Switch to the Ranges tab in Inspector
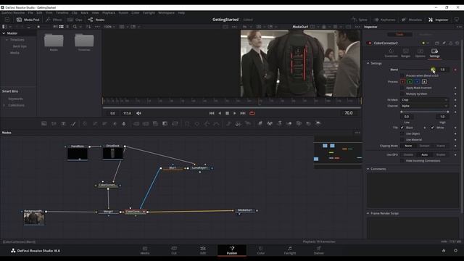 pyautogui.click(x=406, y=53)
